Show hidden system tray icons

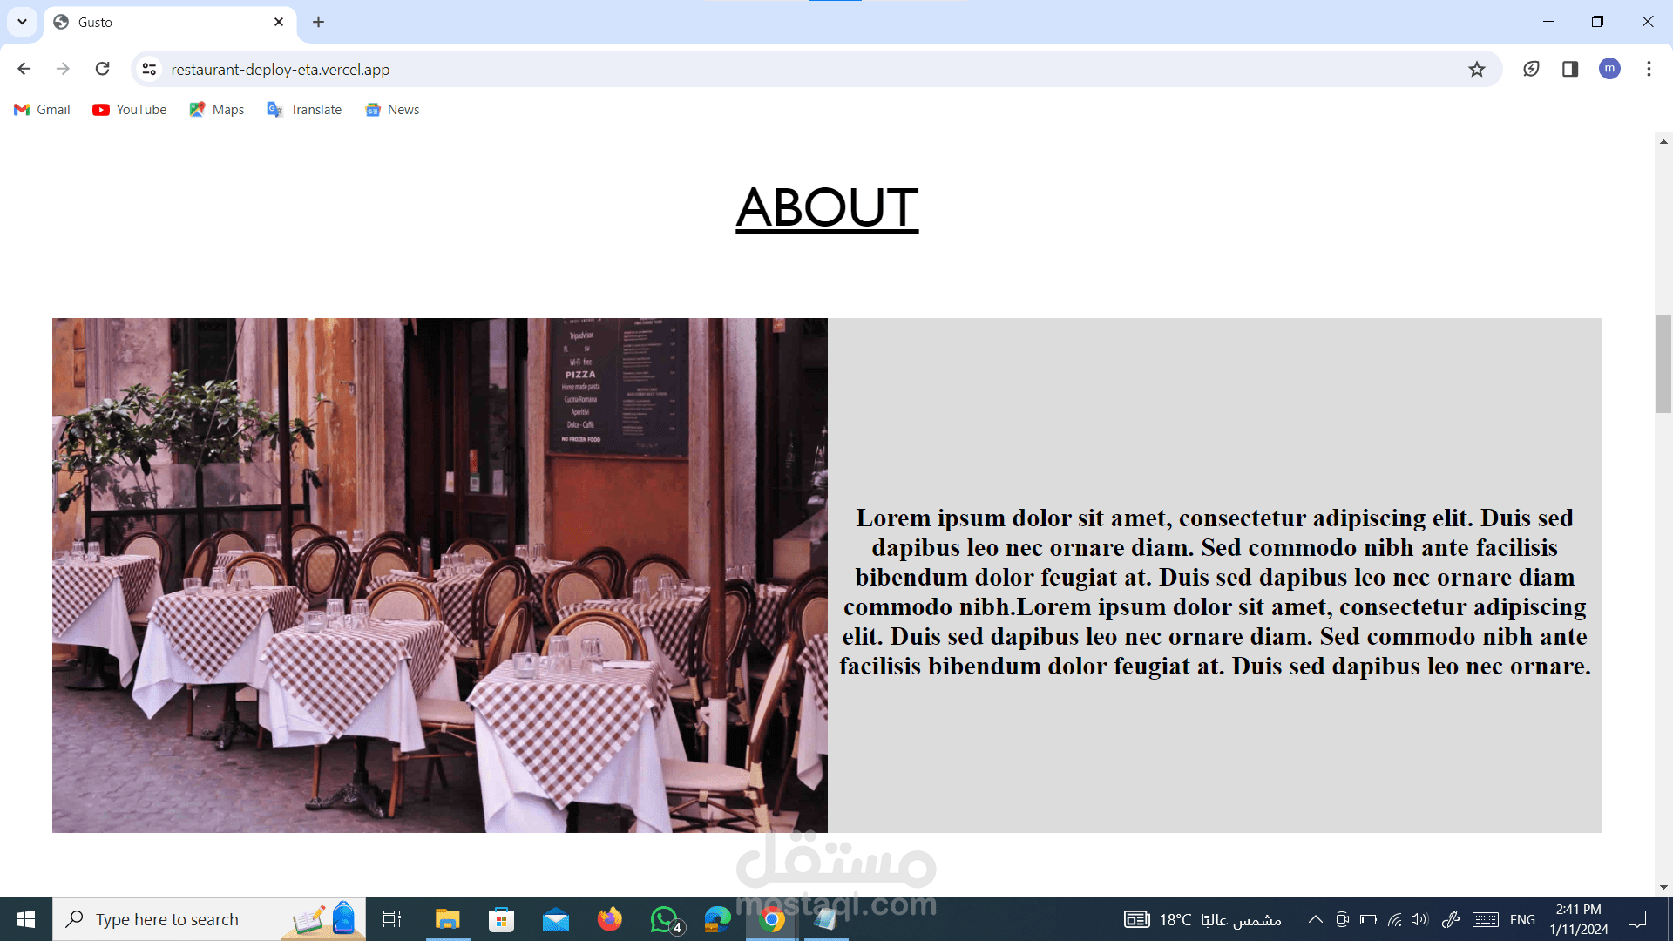(1316, 919)
